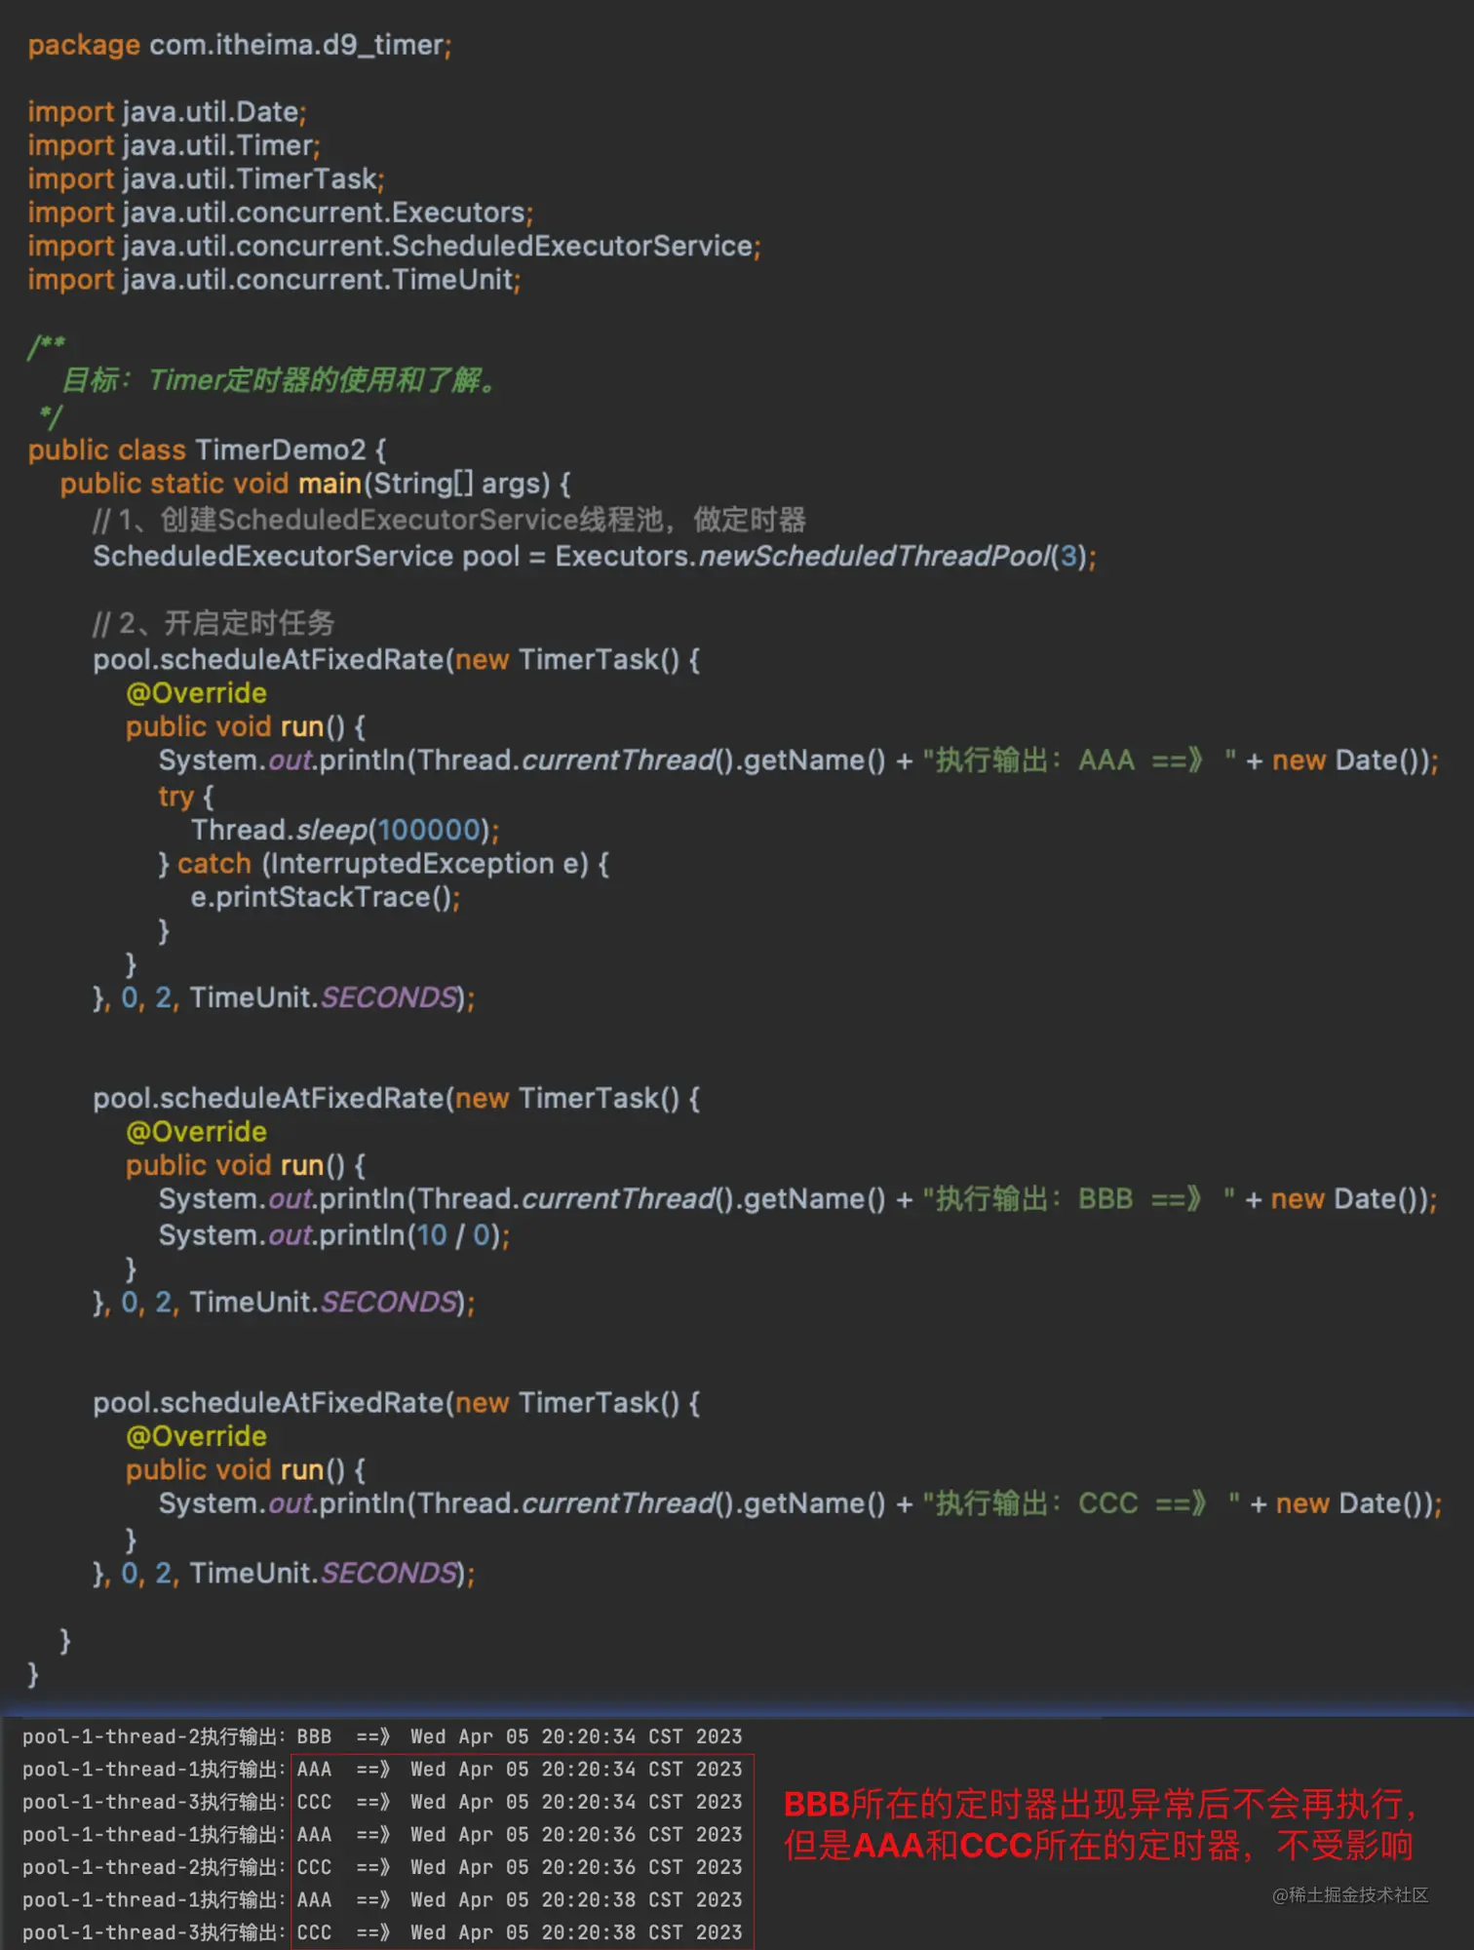This screenshot has height=1950, width=1474.
Task: Click the println line printing BBB
Action: pyautogui.click(x=798, y=1199)
